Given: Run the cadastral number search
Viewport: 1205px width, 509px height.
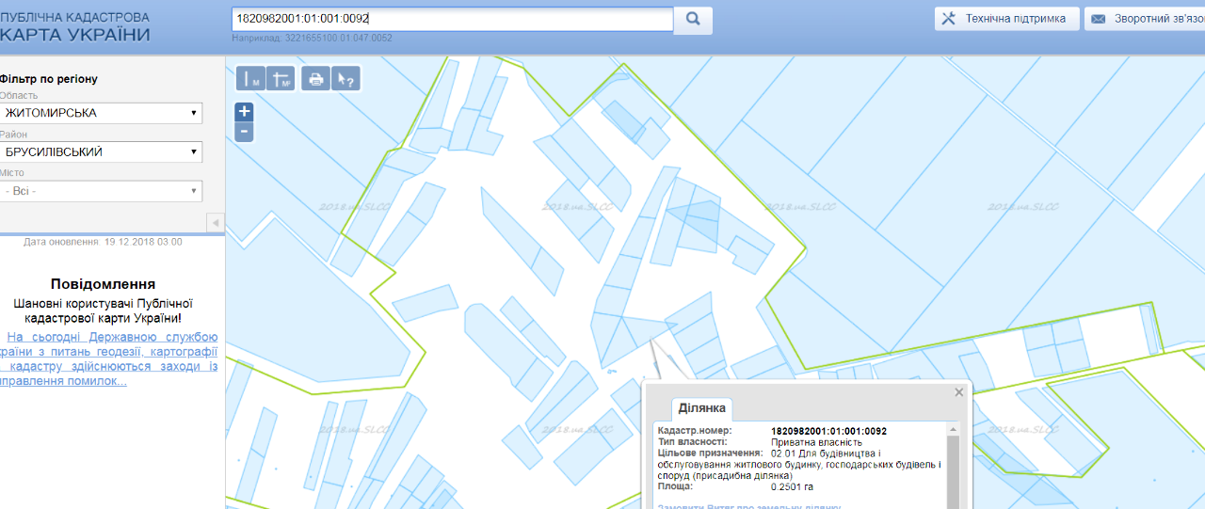Looking at the screenshot, I should click(693, 19).
